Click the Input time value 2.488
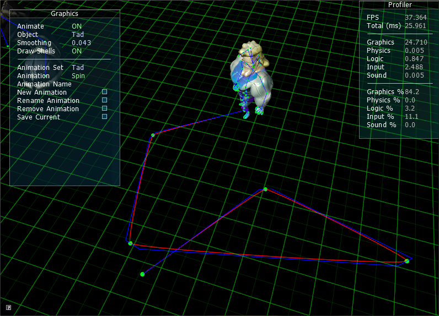This screenshot has height=316, width=439. 414,67
